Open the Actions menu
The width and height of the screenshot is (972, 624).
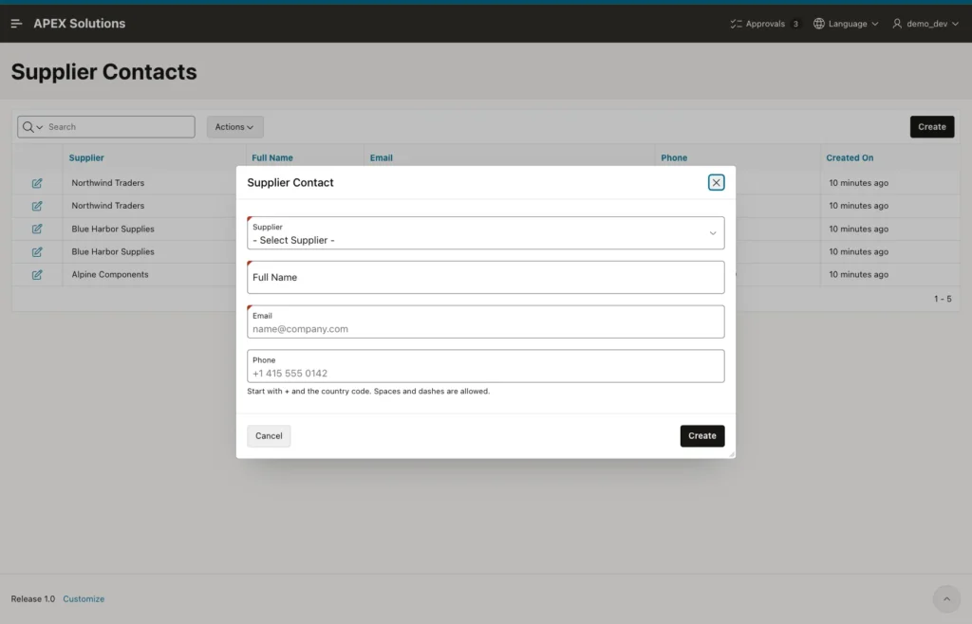(x=234, y=127)
